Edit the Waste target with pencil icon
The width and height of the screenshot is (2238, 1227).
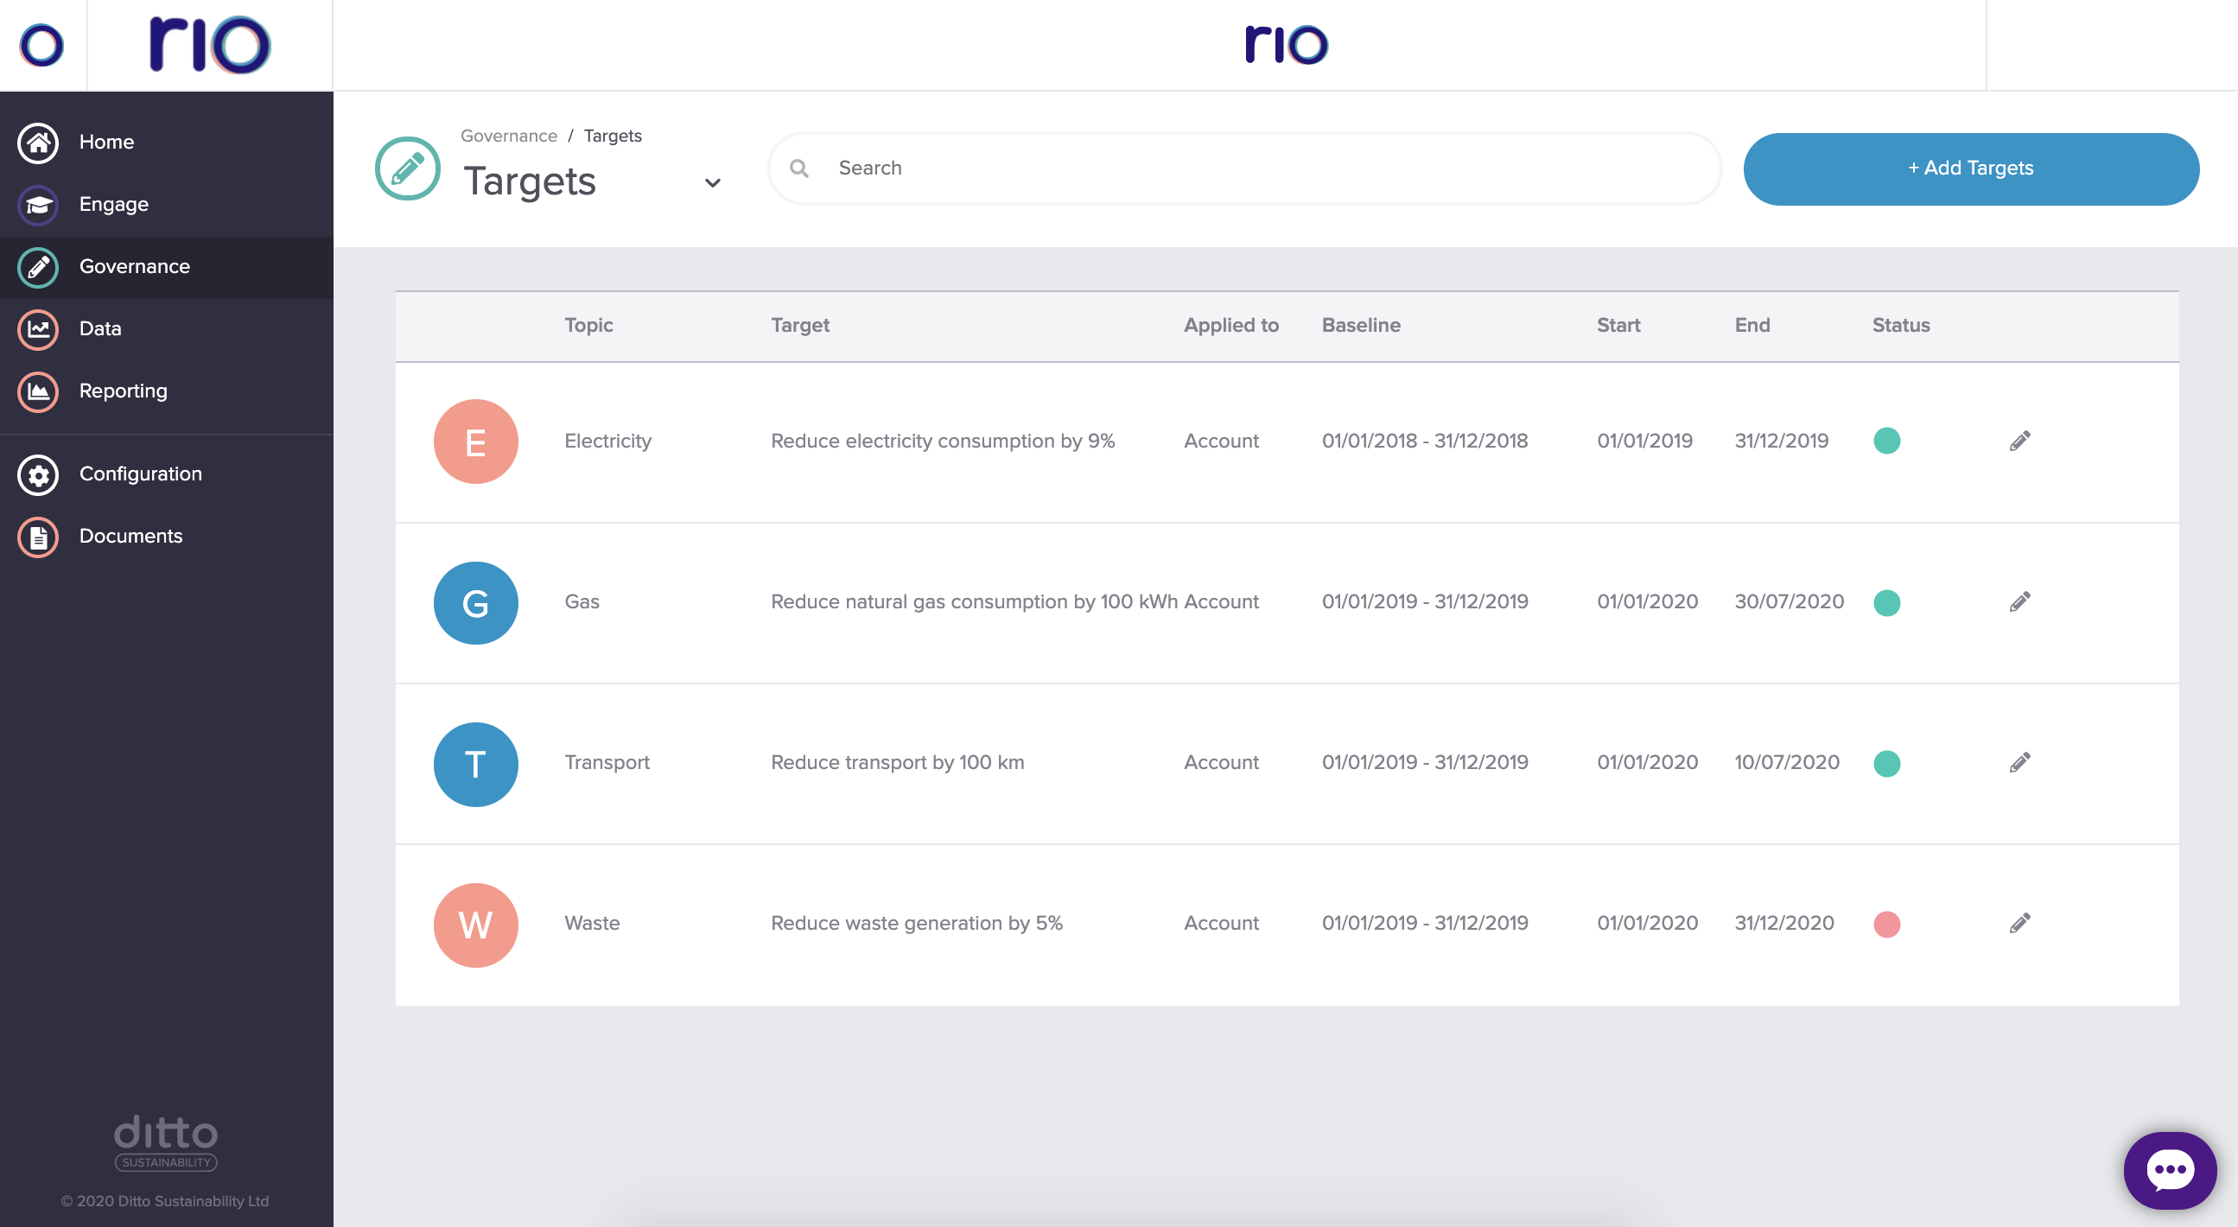[x=2019, y=924]
